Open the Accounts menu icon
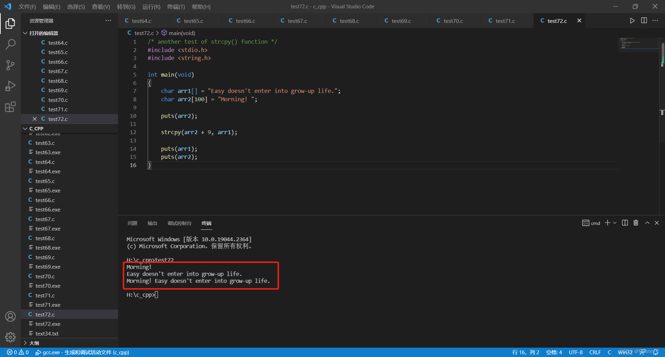Viewport: 665px width, 357px height. point(10,316)
